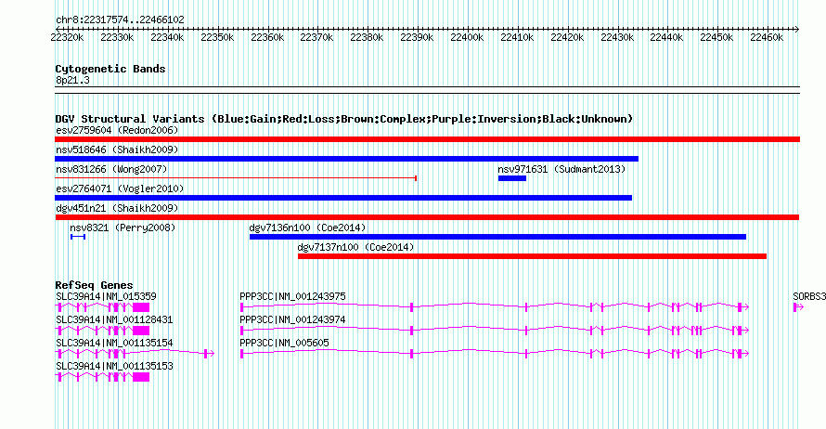Click the red esv2759604 (Redon2006) variant bar
The height and width of the screenshot is (429, 826).
click(427, 139)
